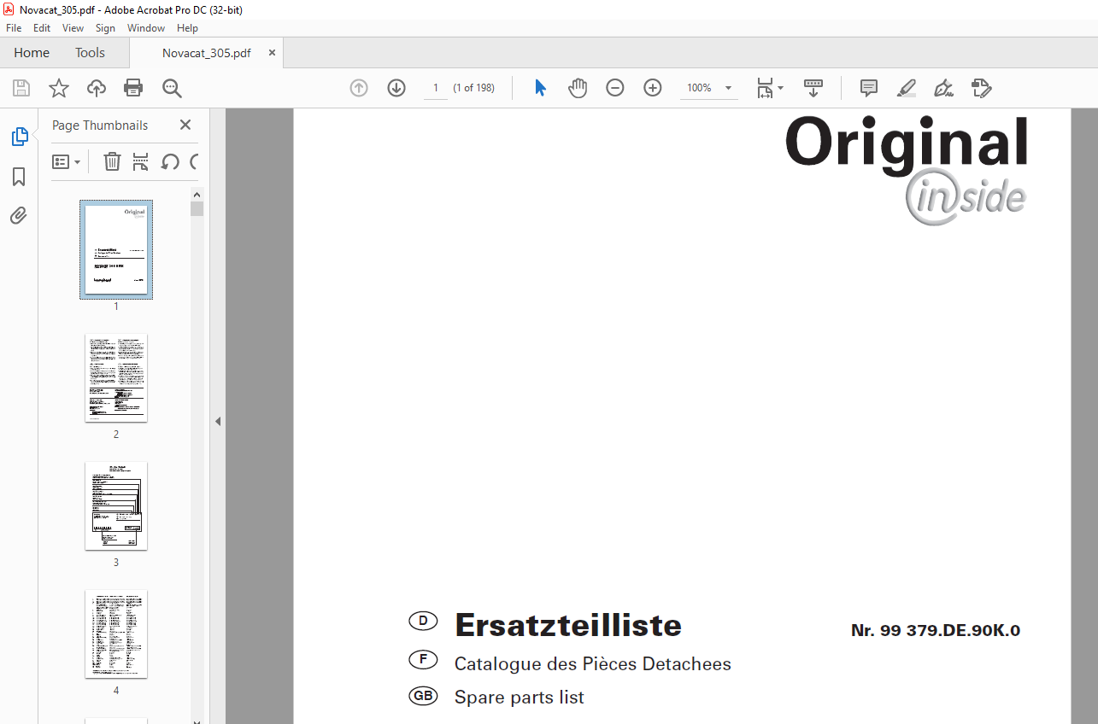
Task: Select the Hand pan tool
Action: coord(578,88)
